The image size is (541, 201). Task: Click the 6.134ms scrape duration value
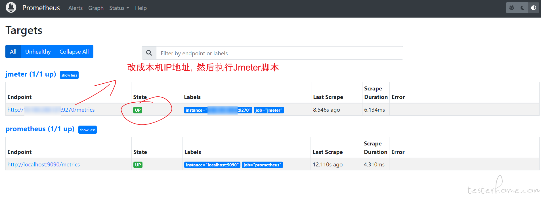tap(375, 110)
